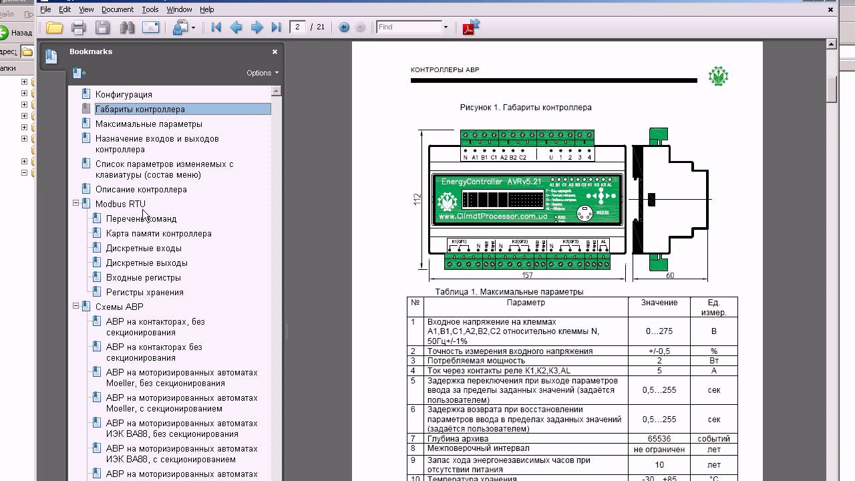
Task: Go to previous page arrow
Action: pyautogui.click(x=236, y=27)
